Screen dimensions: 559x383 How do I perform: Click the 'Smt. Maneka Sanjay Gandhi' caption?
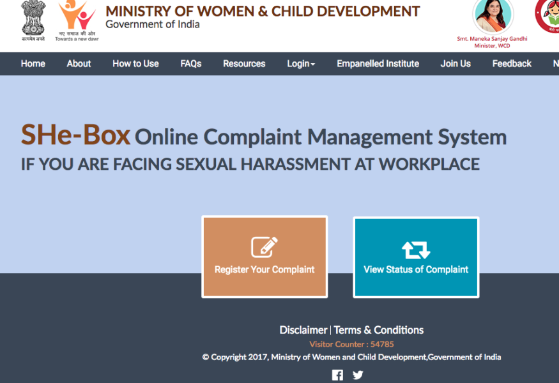pos(492,39)
